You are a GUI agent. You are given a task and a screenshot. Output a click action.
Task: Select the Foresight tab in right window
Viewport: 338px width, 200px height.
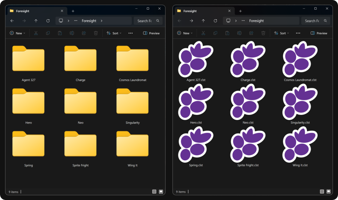click(x=205, y=11)
